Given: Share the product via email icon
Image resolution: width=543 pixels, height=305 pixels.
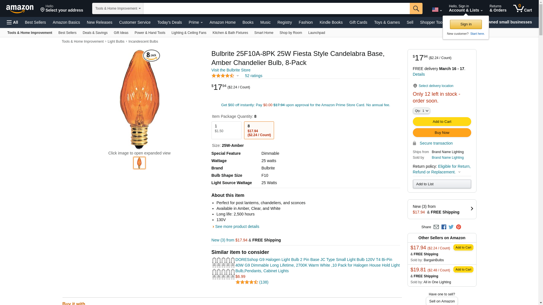Looking at the screenshot, I should (x=436, y=227).
